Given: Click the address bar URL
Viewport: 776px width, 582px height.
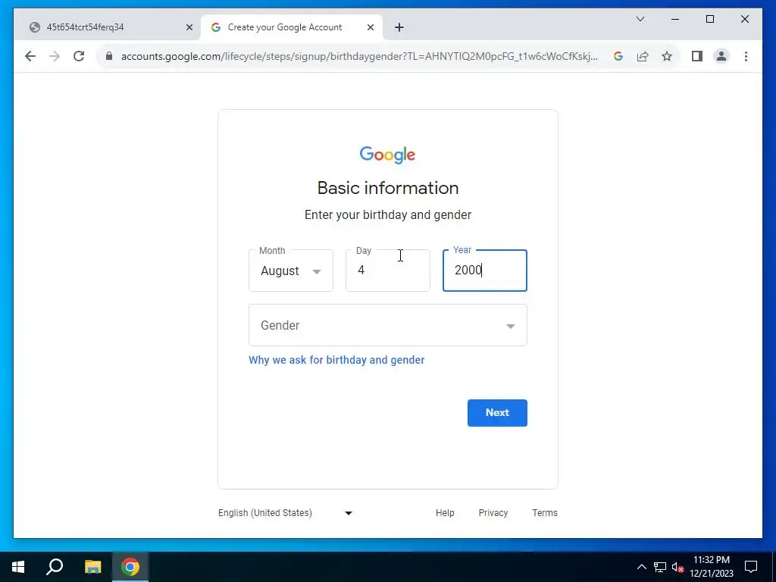Looking at the screenshot, I should pyautogui.click(x=359, y=56).
